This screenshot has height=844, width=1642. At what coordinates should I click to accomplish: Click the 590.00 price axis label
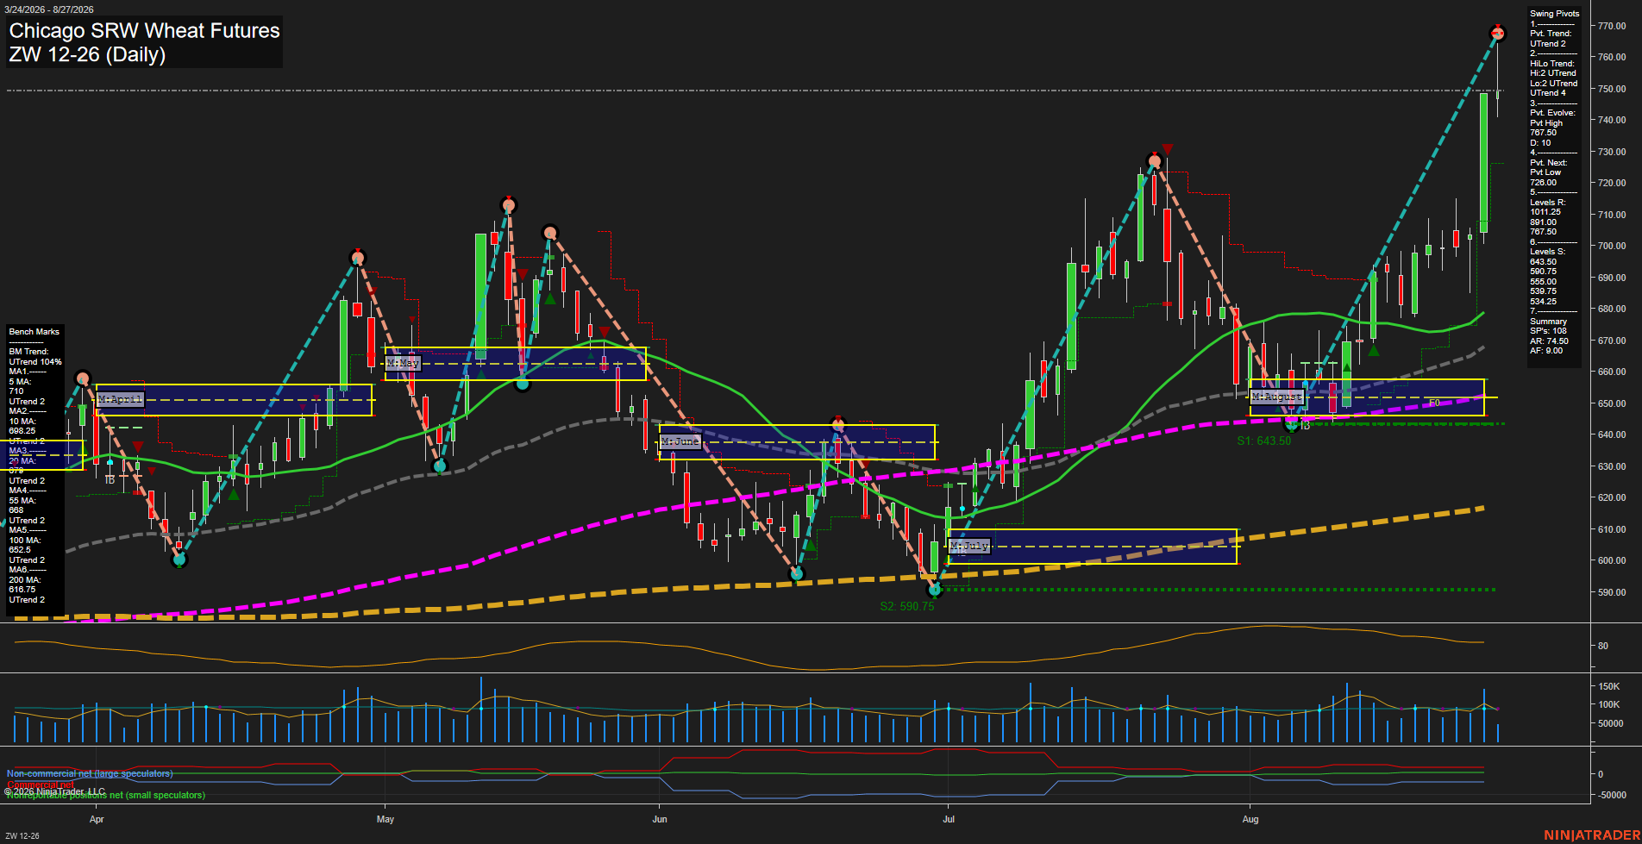coord(1612,592)
